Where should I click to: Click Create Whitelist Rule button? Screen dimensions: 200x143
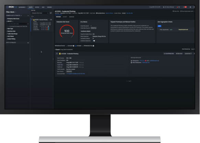click(169, 53)
